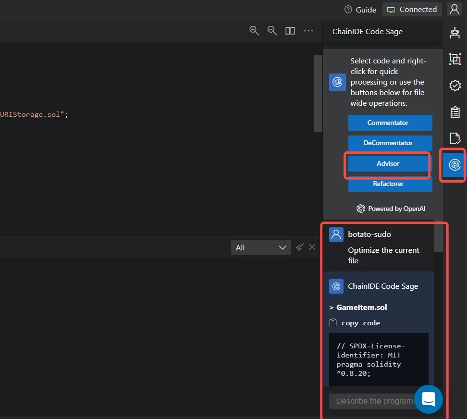This screenshot has height=419, width=467.
Task: Open the clipboard list sidebar icon
Action: (x=455, y=112)
